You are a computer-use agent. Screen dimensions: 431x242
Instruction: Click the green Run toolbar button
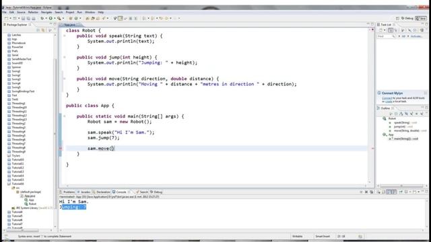click(x=51, y=18)
